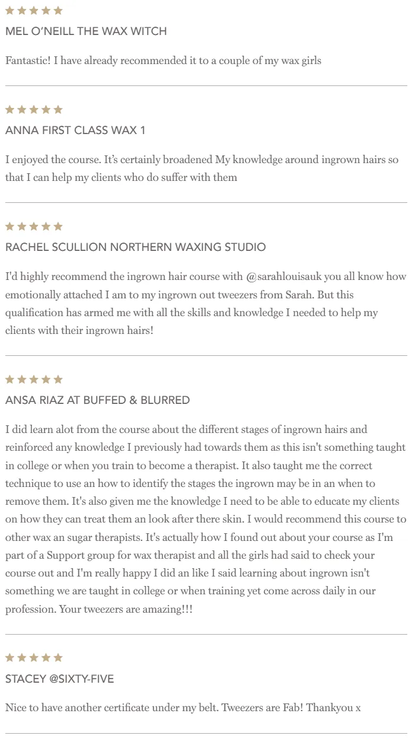Click the first star of Mel O'Neill's rating
Image resolution: width=415 pixels, height=742 pixels.
tap(10, 11)
